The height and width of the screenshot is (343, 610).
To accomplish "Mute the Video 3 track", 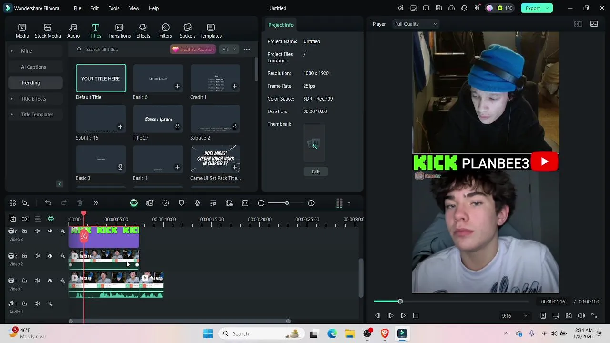I will pyautogui.click(x=37, y=231).
